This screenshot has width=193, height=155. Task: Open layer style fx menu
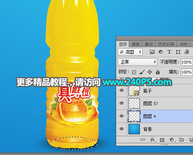153,140
